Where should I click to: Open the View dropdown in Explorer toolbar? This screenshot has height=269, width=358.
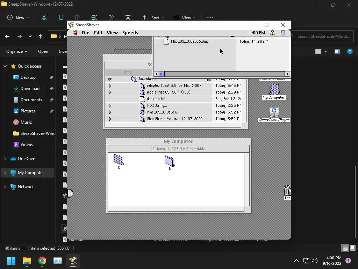[185, 18]
